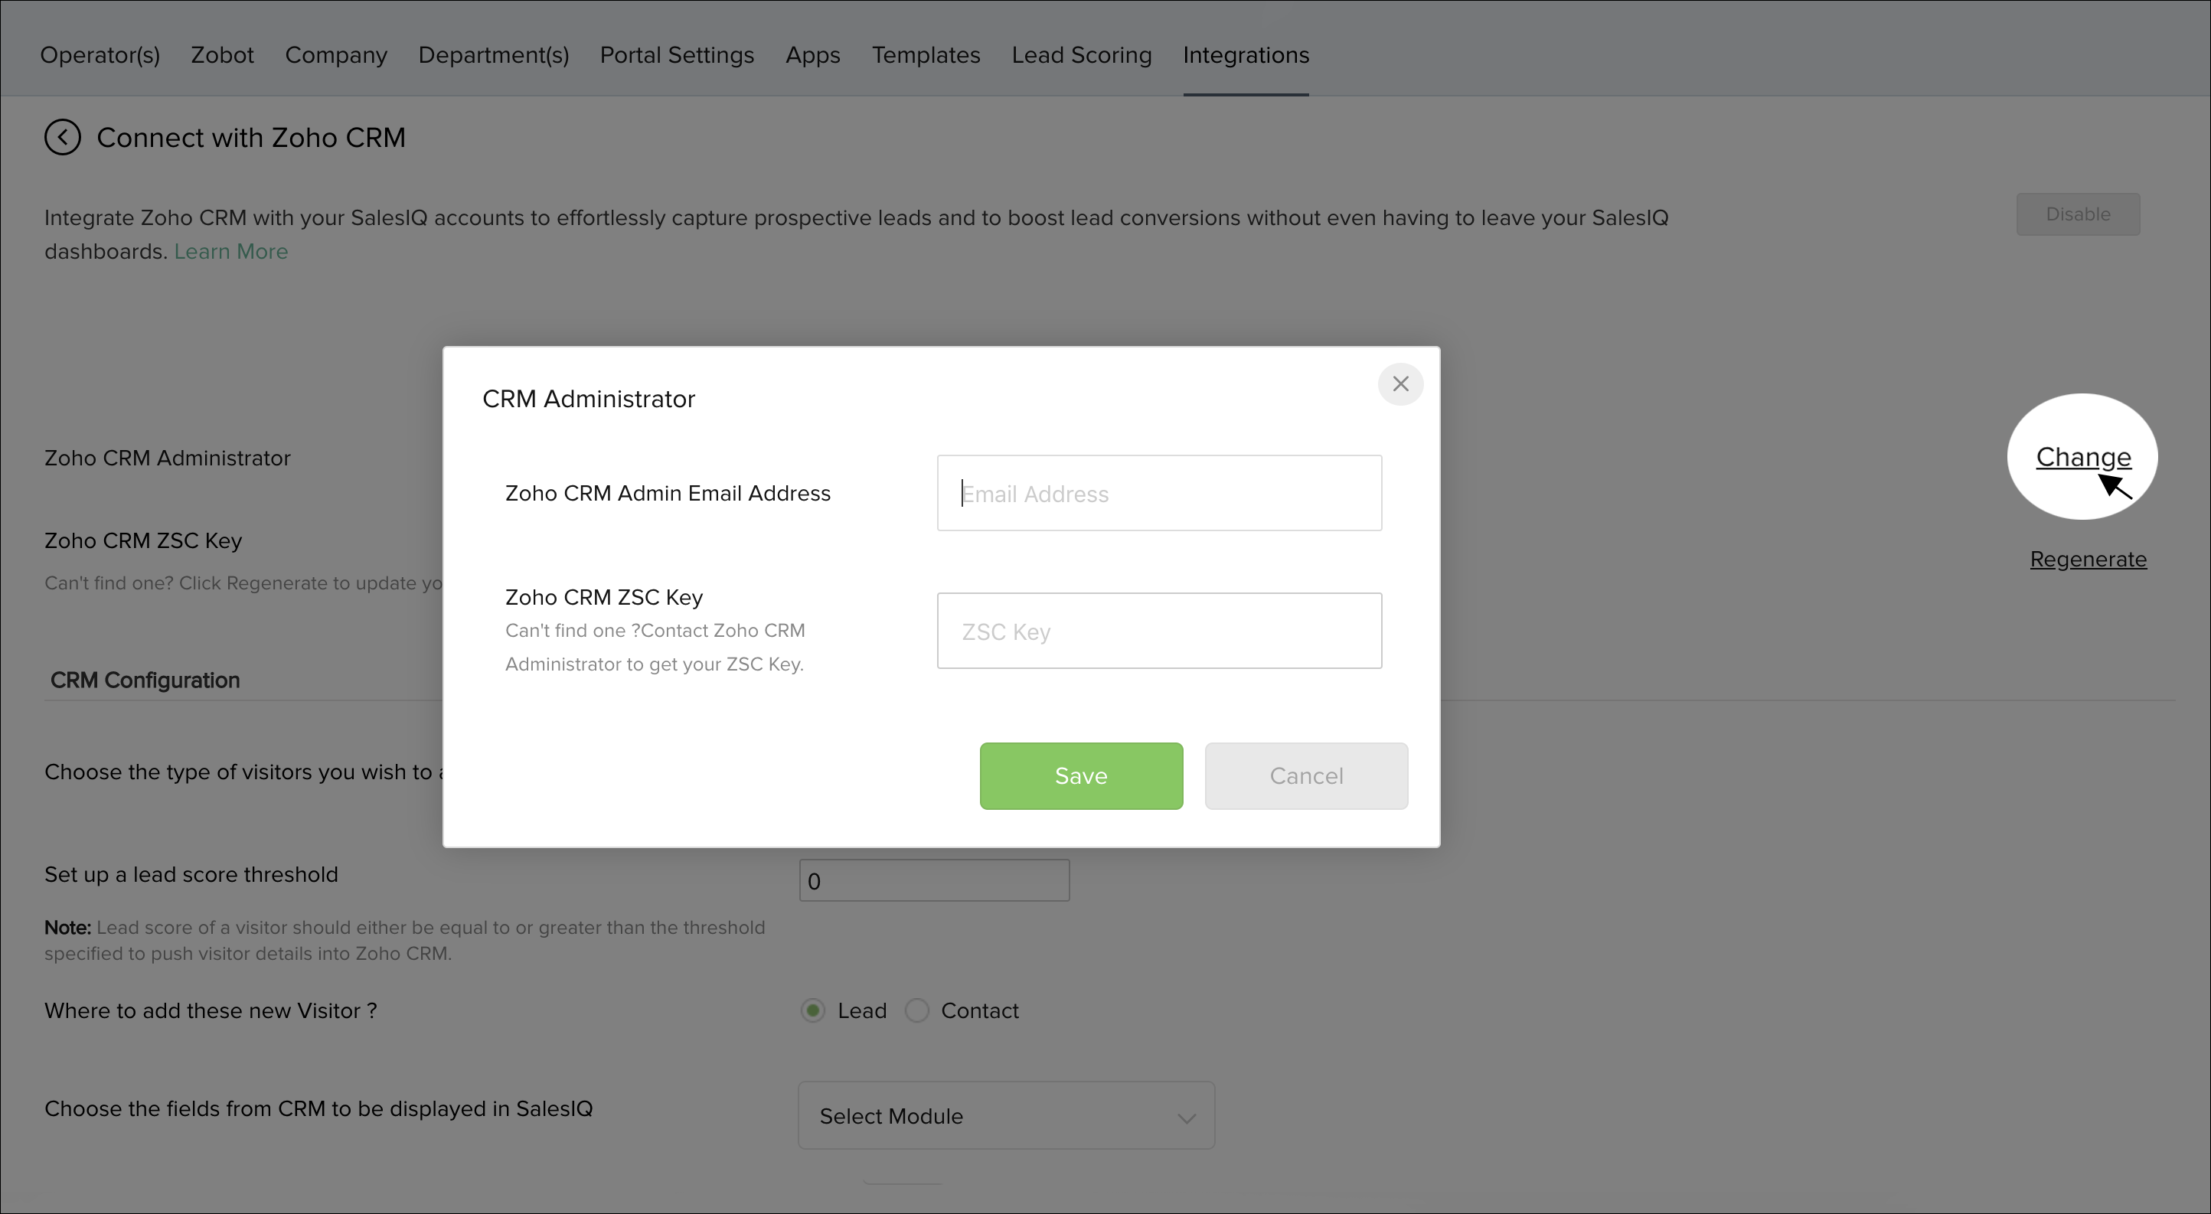Click the CRM Configuration section title

(145, 680)
